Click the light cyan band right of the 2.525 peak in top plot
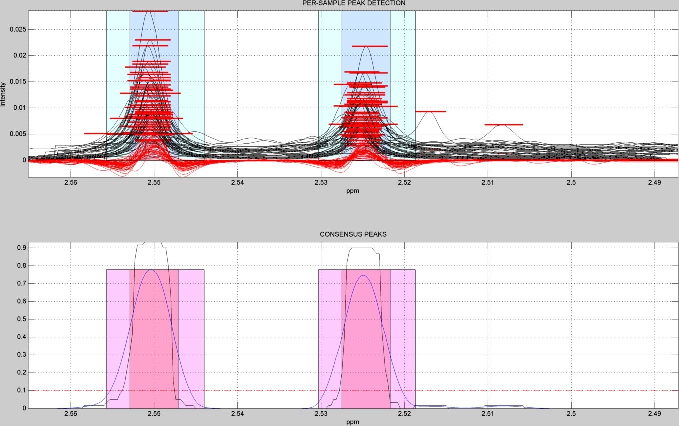The image size is (679, 426). [402, 75]
